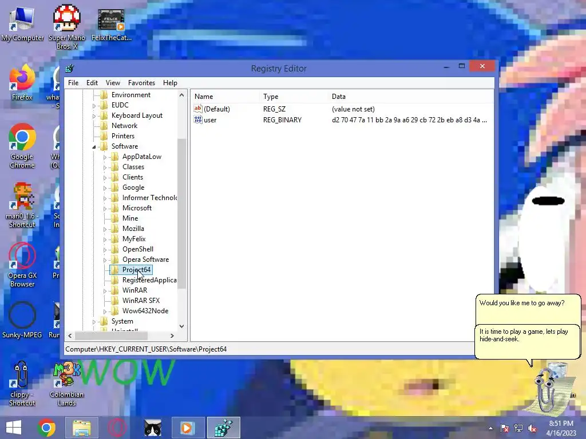Open the Edit menu
586x439 pixels.
tap(92, 83)
